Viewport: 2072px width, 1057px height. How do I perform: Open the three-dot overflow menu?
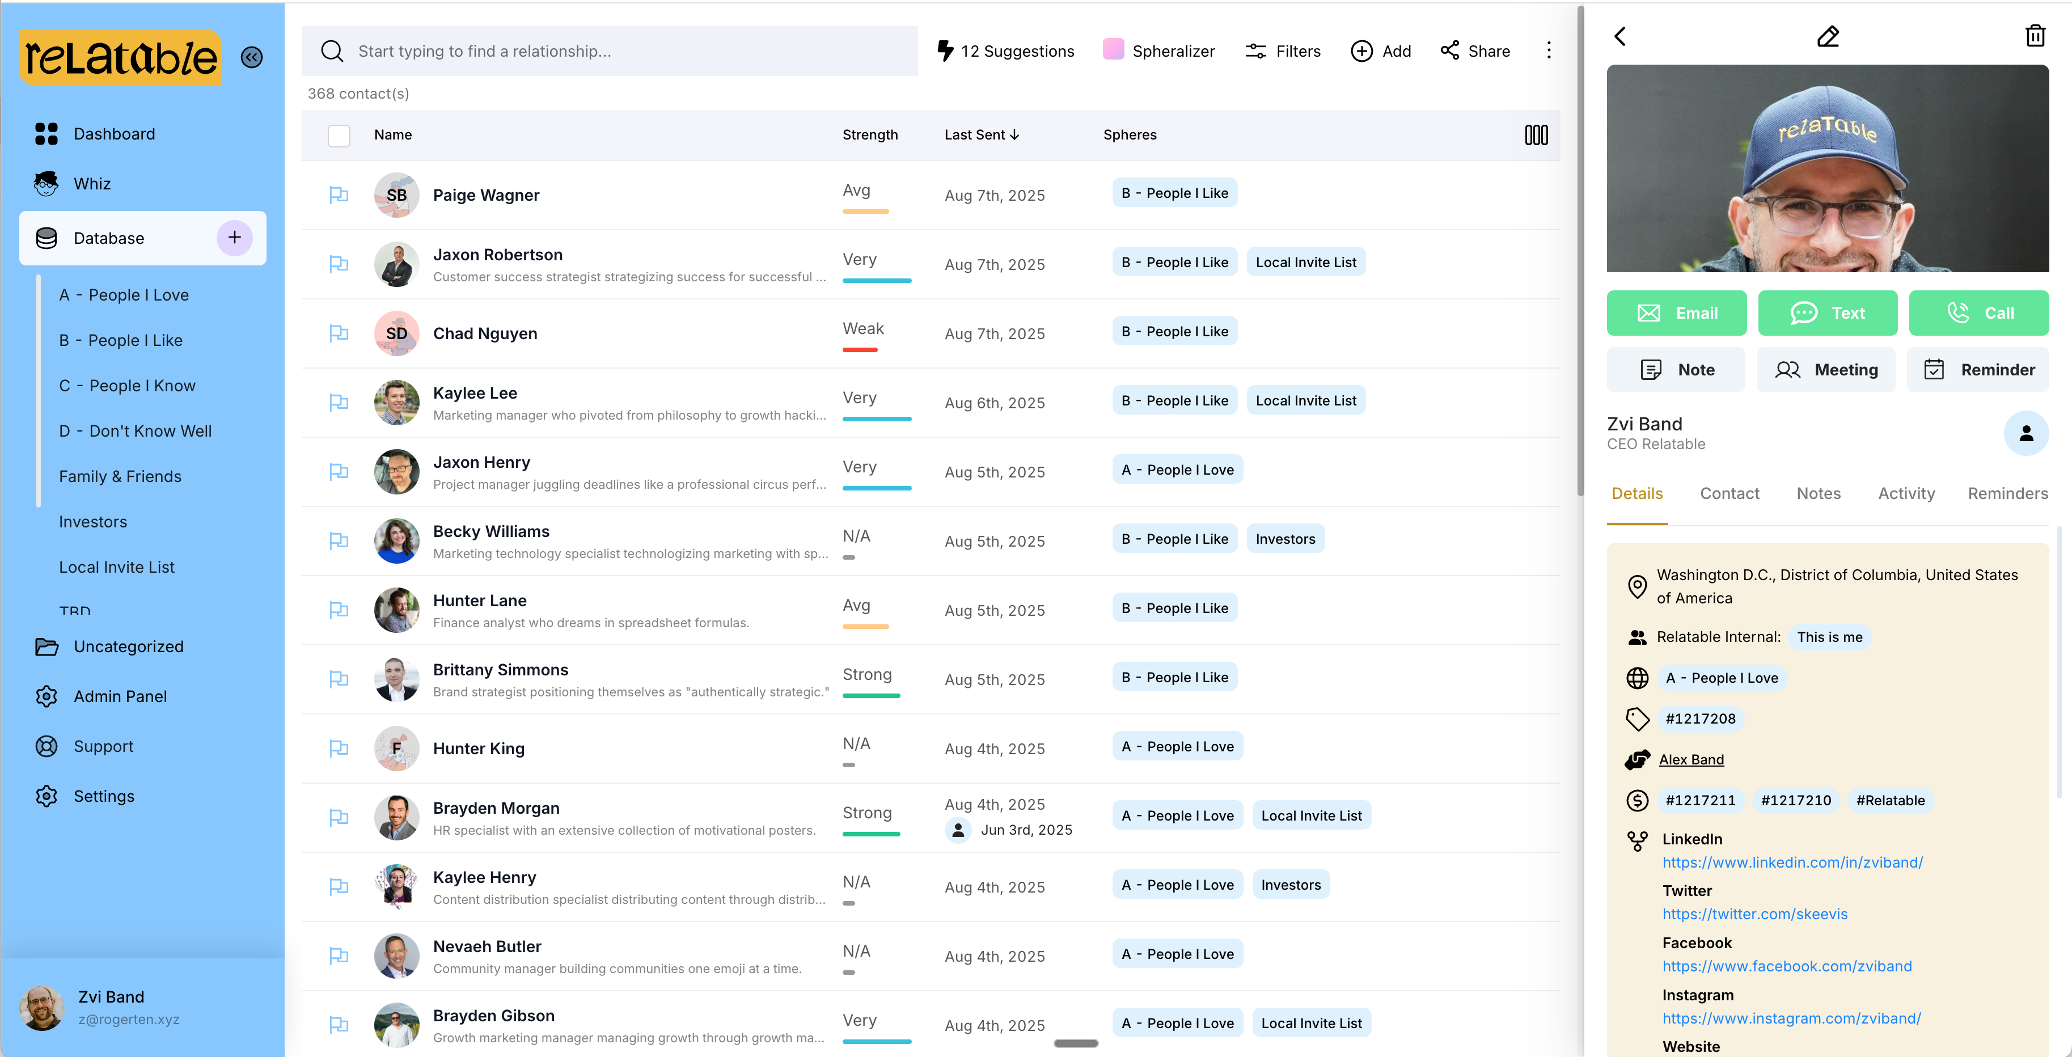coord(1549,50)
